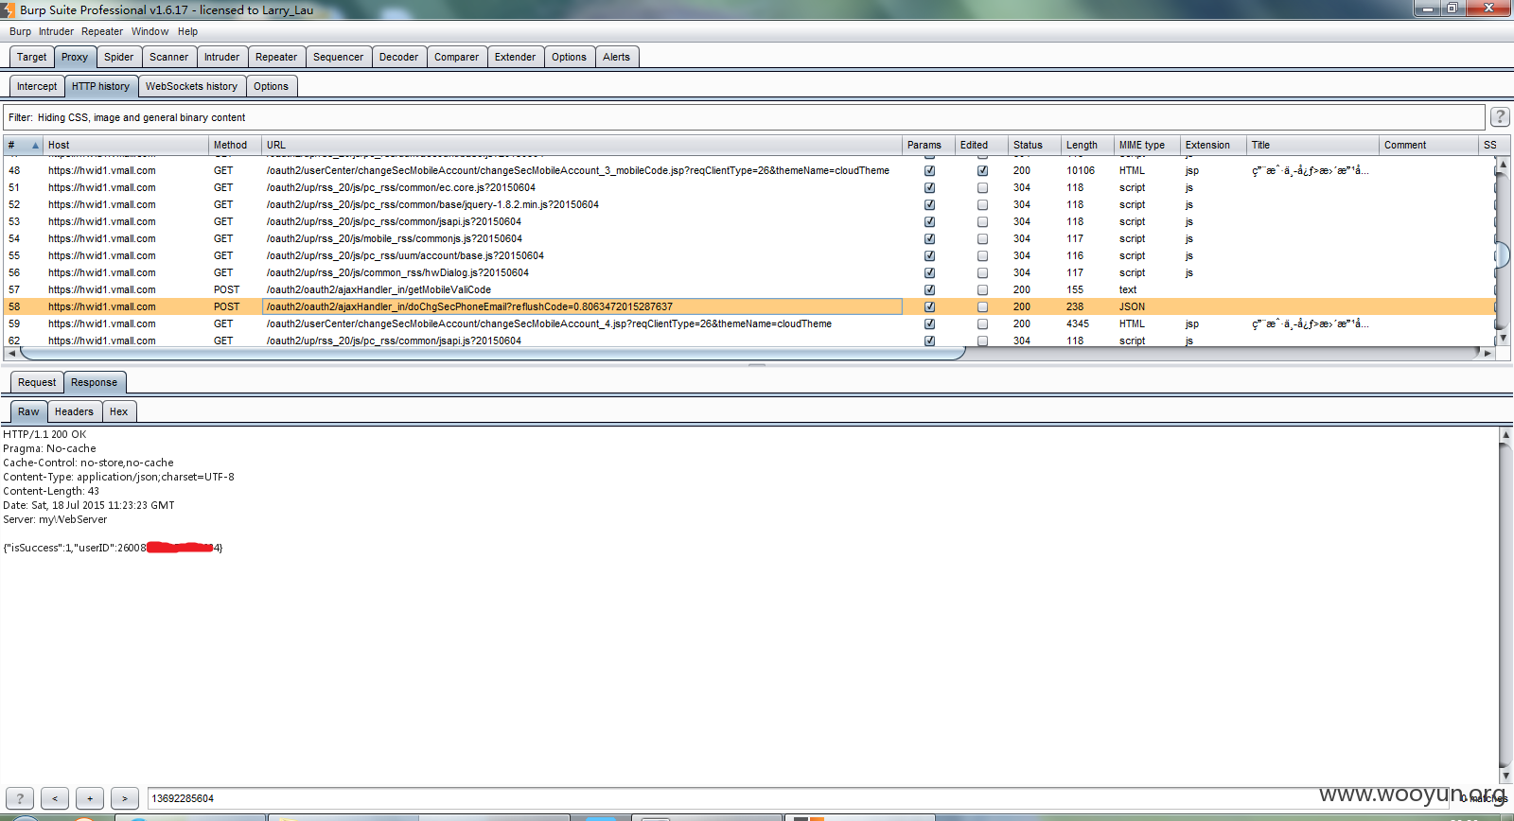Click the history table vertical scrollbar
This screenshot has height=821, width=1514.
tap(1503, 253)
